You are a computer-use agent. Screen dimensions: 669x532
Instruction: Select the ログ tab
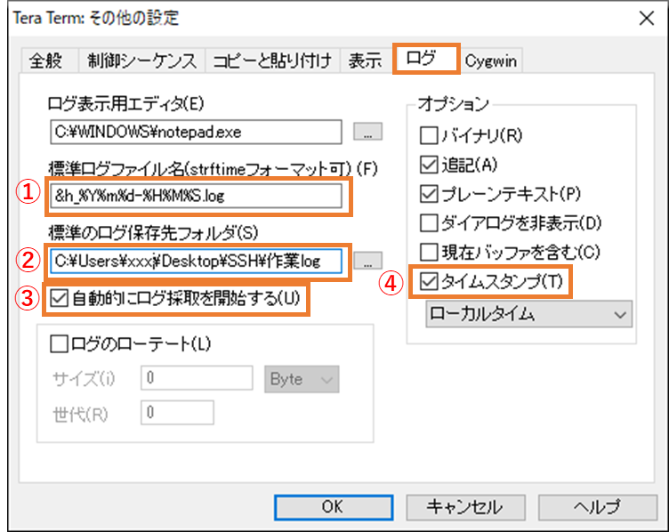pyautogui.click(x=426, y=59)
